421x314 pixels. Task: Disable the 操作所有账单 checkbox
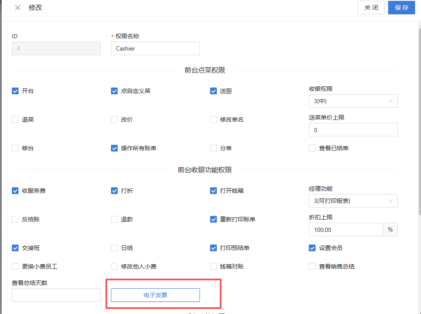114,148
